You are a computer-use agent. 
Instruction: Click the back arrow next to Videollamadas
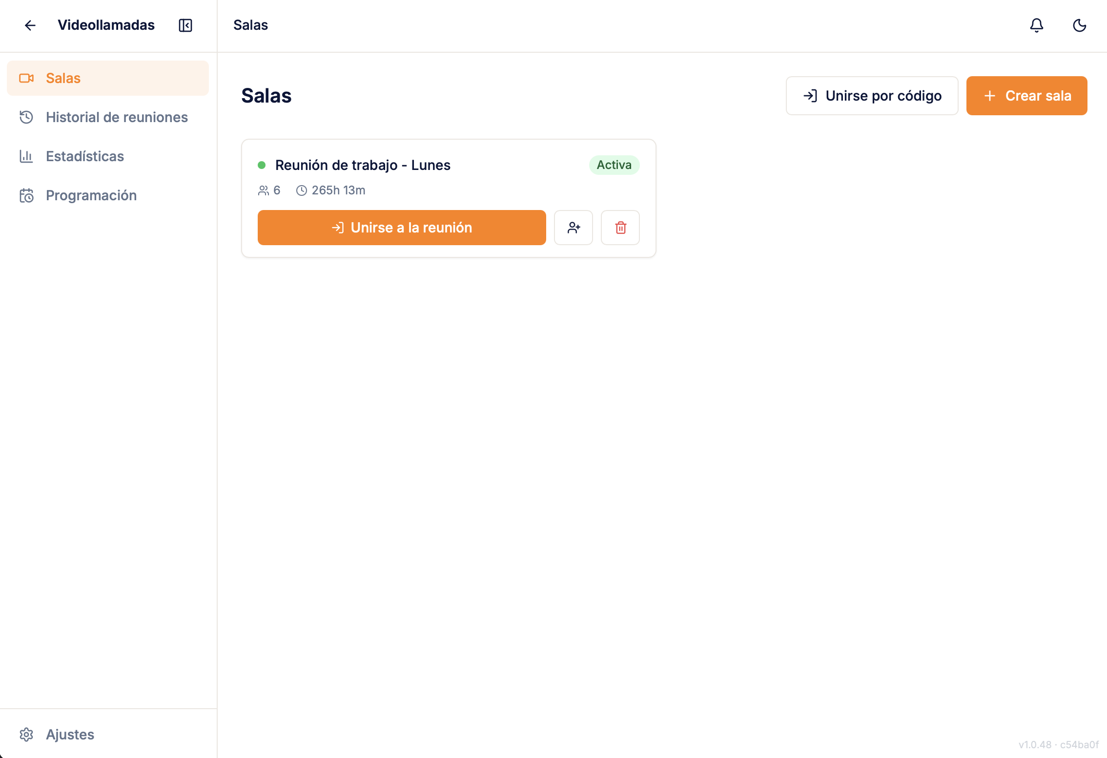click(x=30, y=25)
